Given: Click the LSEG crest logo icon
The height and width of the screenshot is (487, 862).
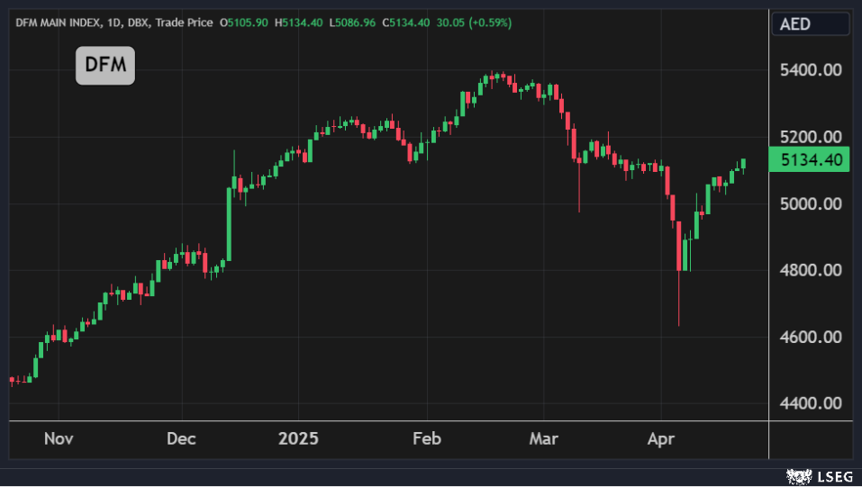Looking at the screenshot, I should [x=799, y=475].
